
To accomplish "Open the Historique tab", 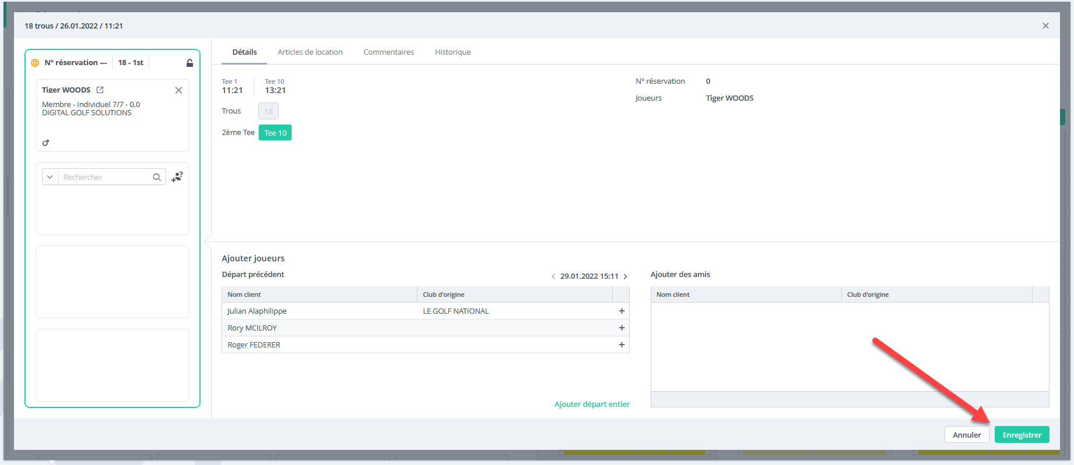I will (x=452, y=52).
